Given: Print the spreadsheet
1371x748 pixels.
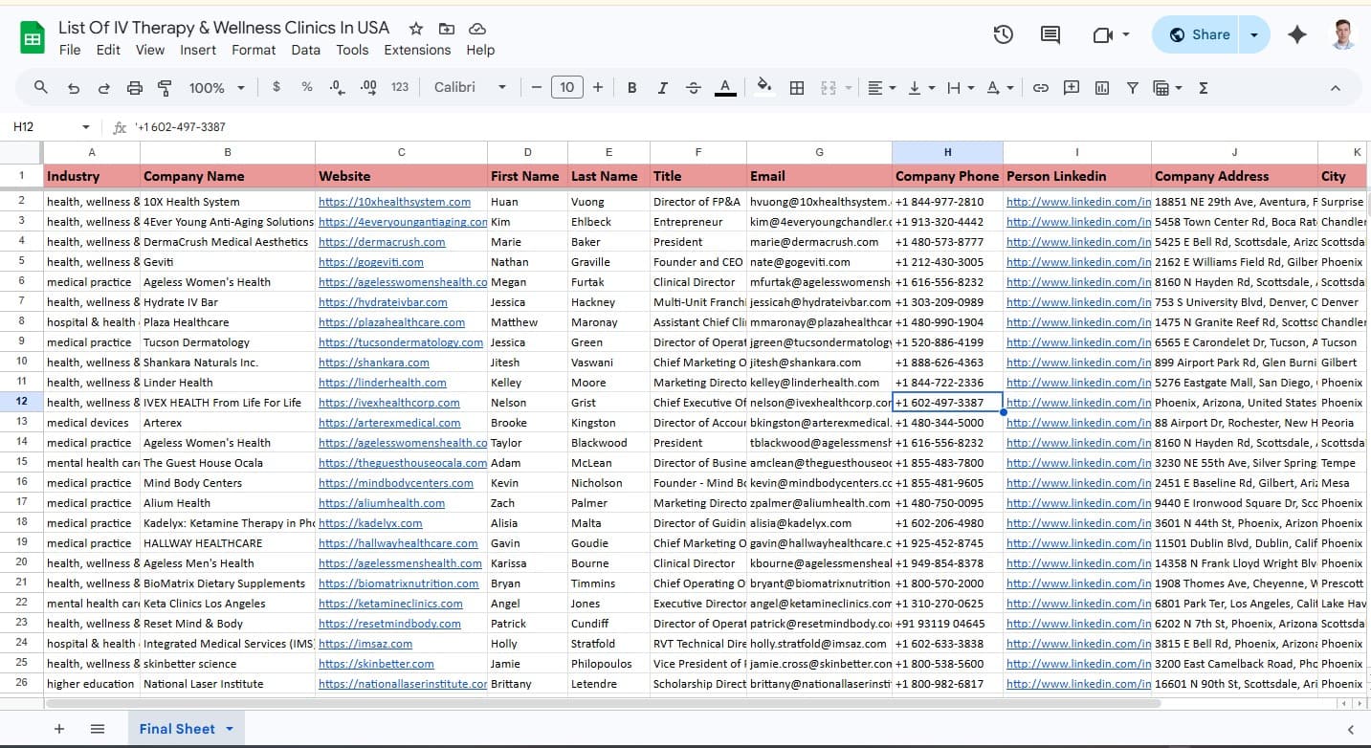Looking at the screenshot, I should (x=135, y=87).
